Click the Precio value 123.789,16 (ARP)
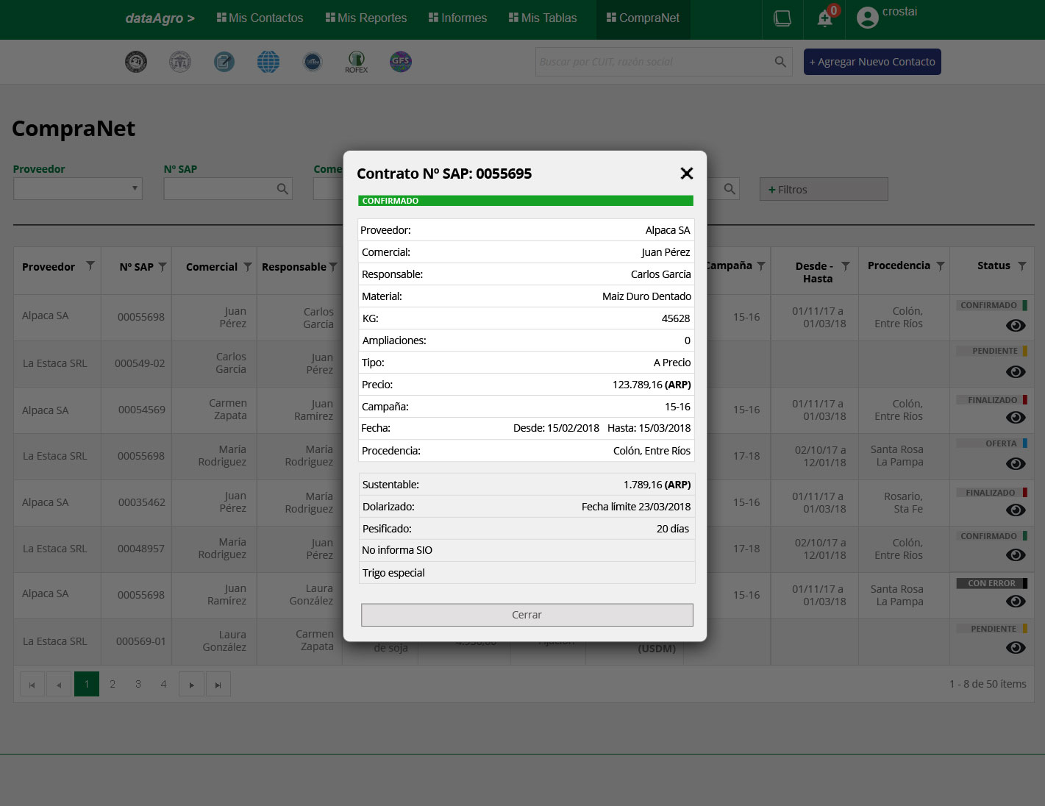 [x=652, y=385]
